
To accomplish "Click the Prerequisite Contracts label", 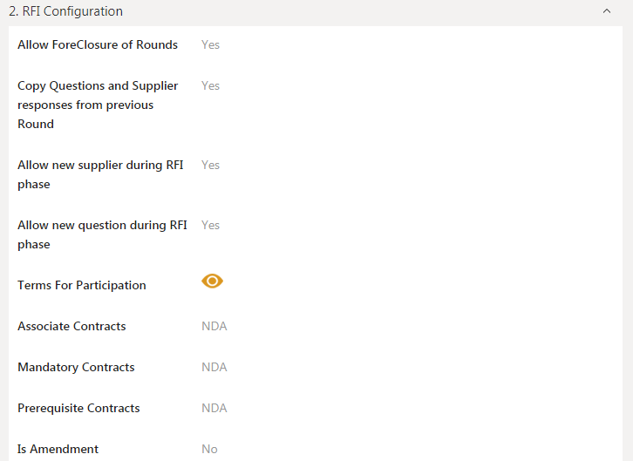I will point(78,408).
